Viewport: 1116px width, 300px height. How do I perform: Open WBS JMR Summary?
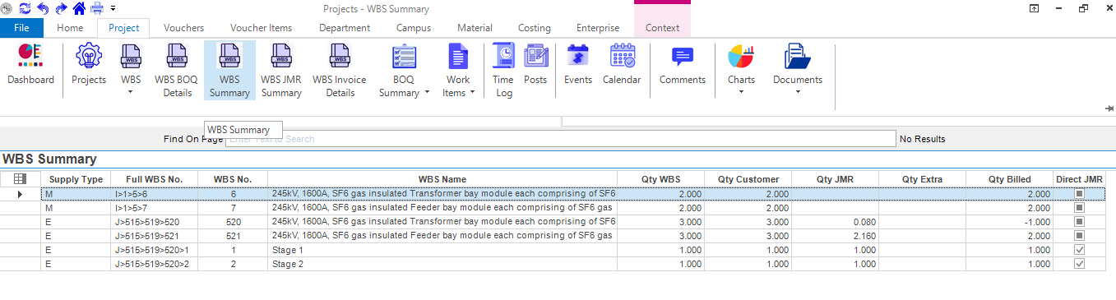point(281,71)
